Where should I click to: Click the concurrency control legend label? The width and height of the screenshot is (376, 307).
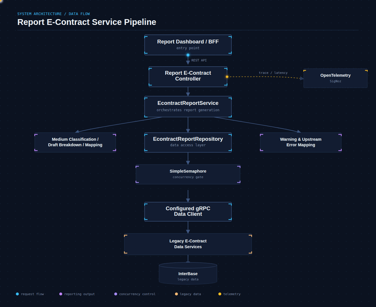point(137,294)
